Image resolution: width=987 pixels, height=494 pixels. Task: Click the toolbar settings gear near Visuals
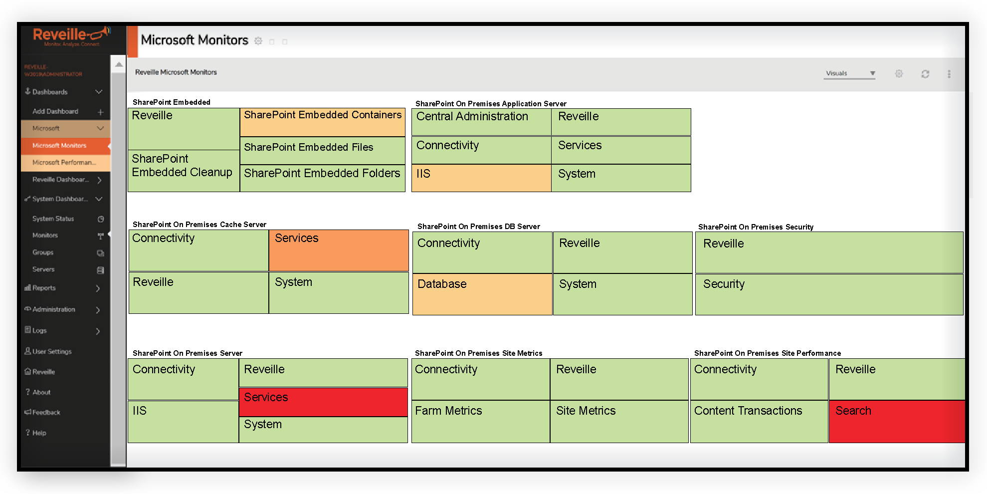[899, 74]
